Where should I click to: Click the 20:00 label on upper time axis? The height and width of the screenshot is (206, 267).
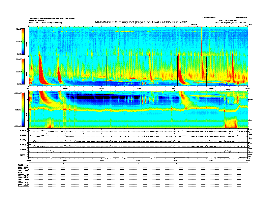coord(211,89)
